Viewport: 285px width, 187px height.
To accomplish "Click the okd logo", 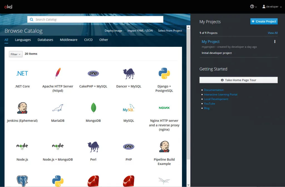I will pyautogui.click(x=8, y=7).
